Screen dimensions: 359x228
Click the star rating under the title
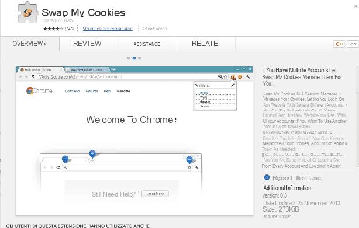click(53, 29)
